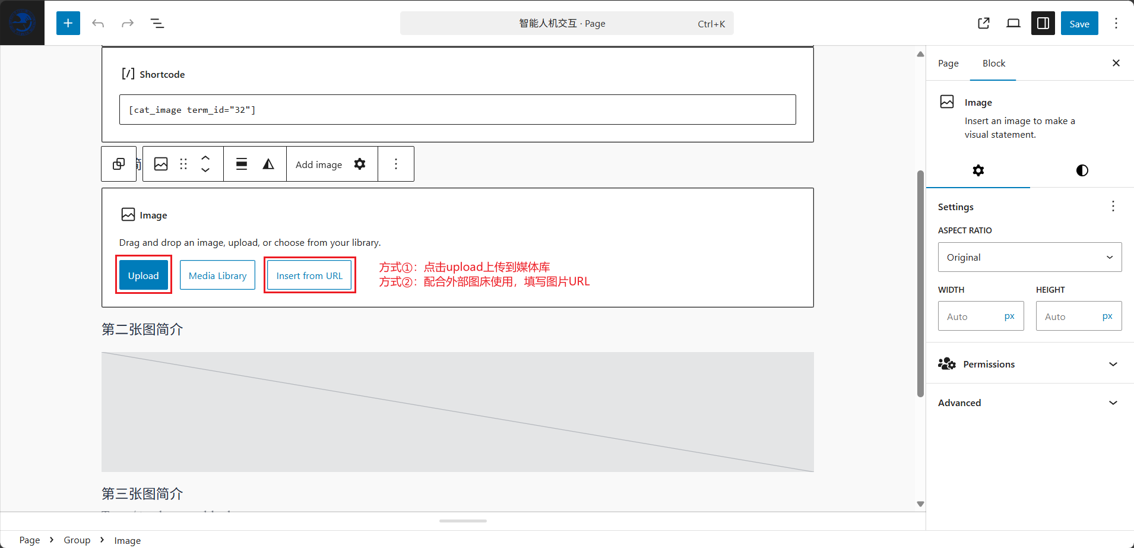This screenshot has height=548, width=1134.
Task: Click the Upload button
Action: tap(144, 275)
